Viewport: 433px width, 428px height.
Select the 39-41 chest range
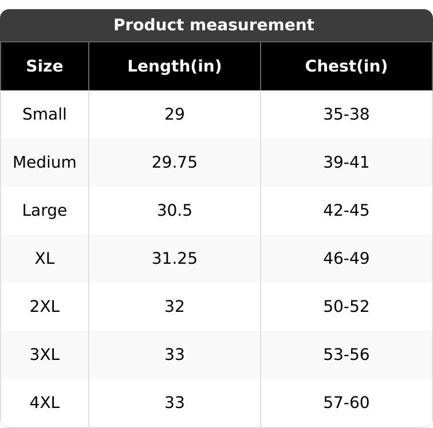click(x=346, y=163)
